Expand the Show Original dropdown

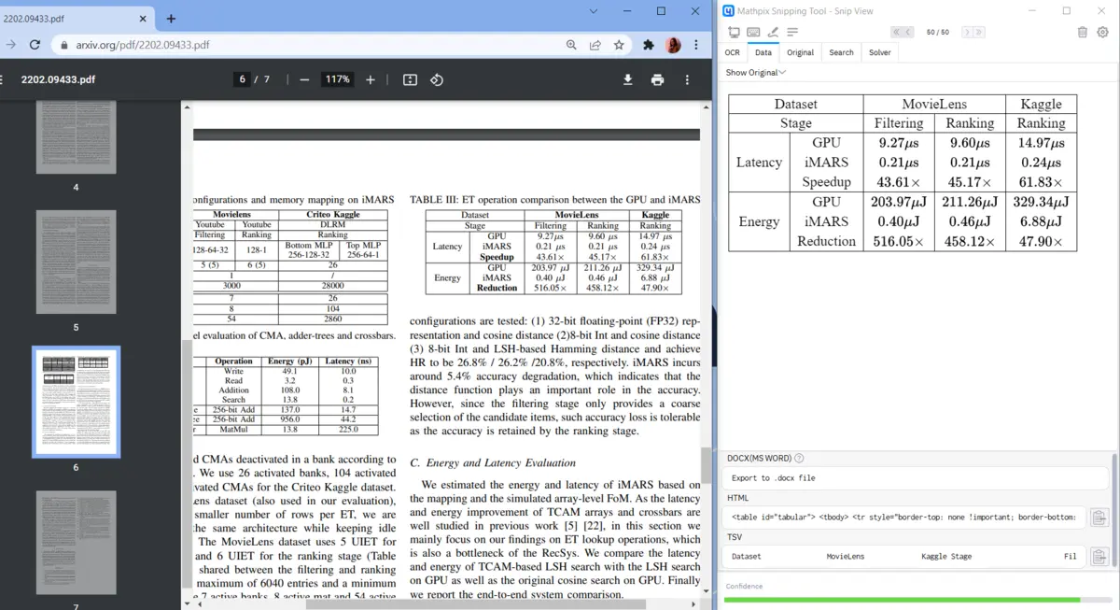756,73
